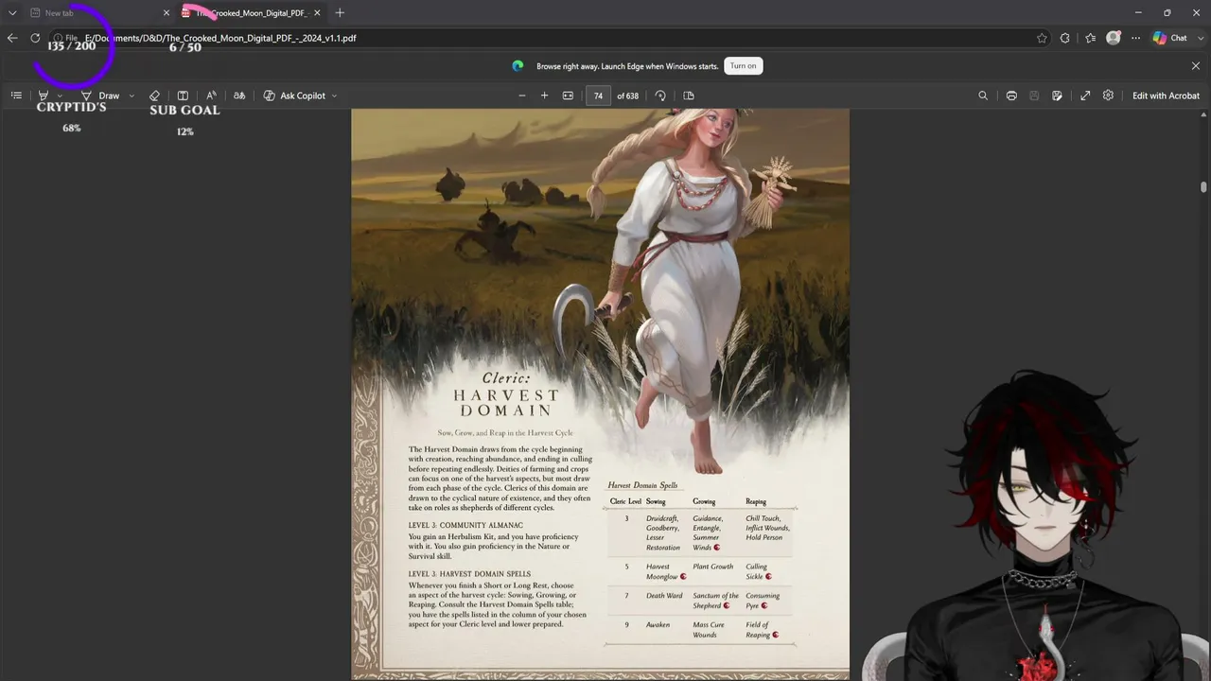The image size is (1211, 681).
Task: Open the browser Extensions menu
Action: [x=1065, y=38]
